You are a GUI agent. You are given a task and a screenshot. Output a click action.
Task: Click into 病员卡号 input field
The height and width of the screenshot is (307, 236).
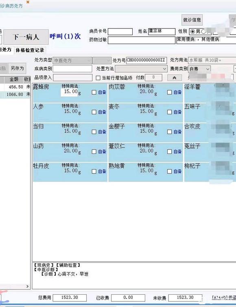pos(120,31)
